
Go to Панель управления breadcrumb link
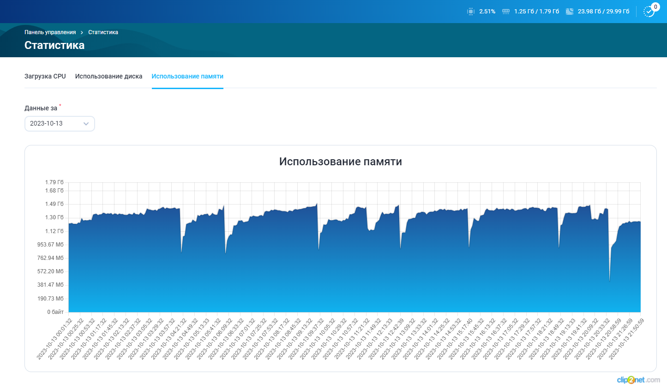point(50,32)
